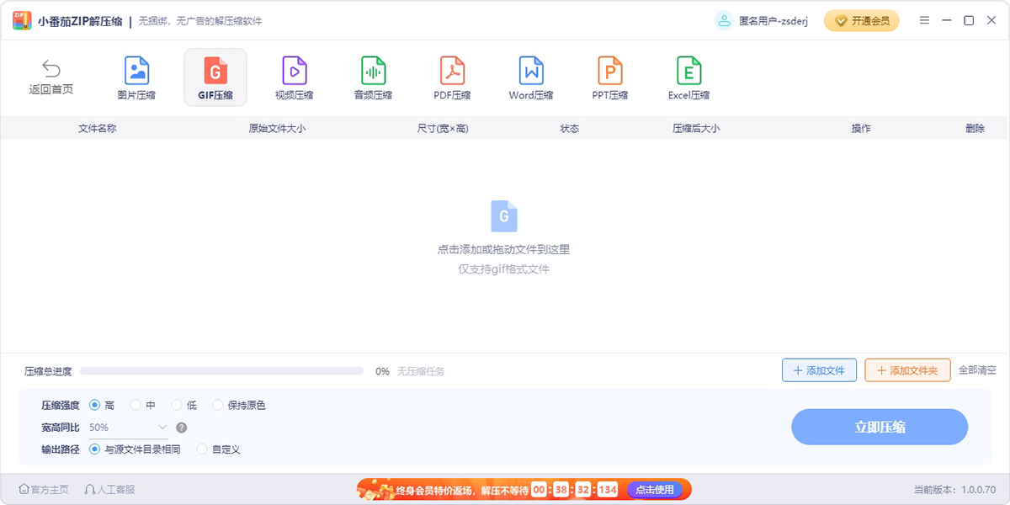Select the GIF压缩 tab

pyautogui.click(x=215, y=77)
